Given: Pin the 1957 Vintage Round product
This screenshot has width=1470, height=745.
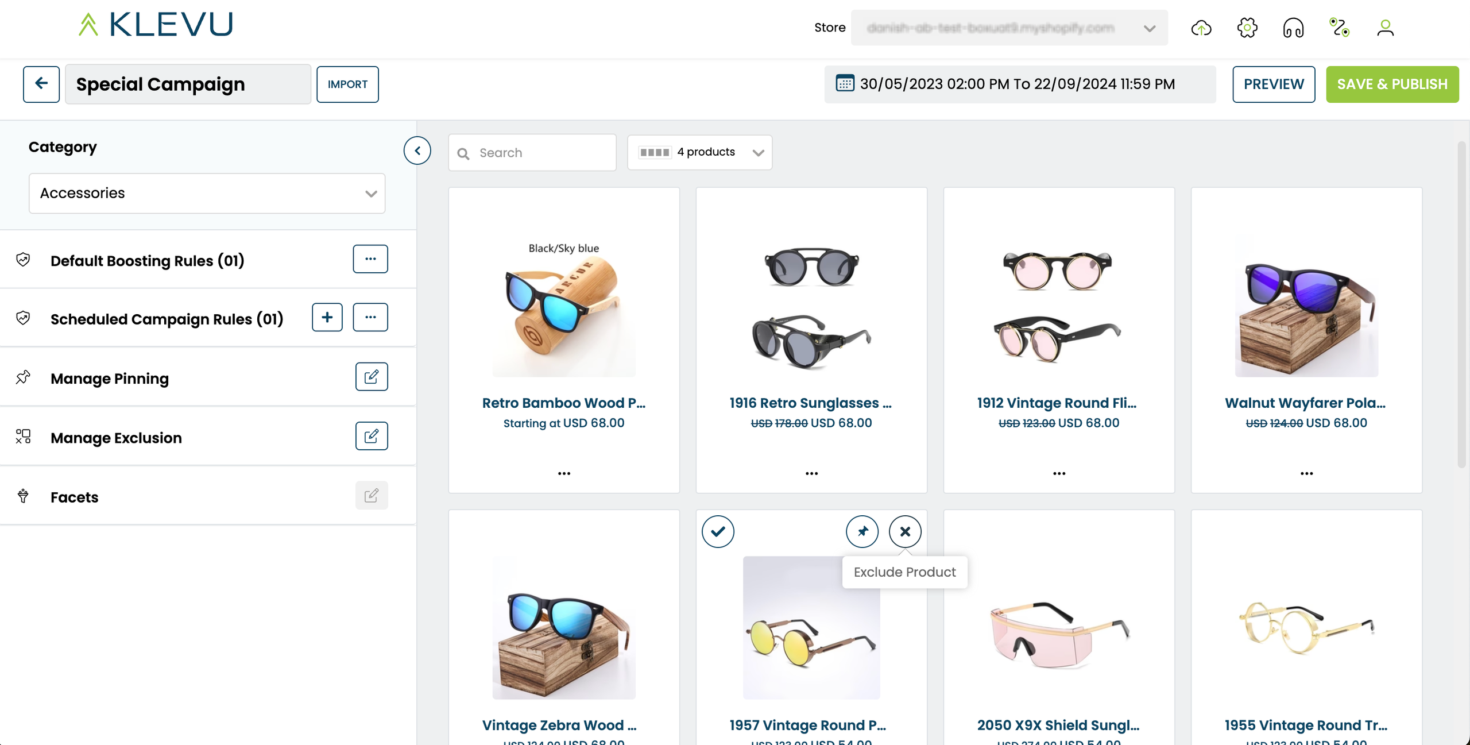Looking at the screenshot, I should click(x=862, y=531).
